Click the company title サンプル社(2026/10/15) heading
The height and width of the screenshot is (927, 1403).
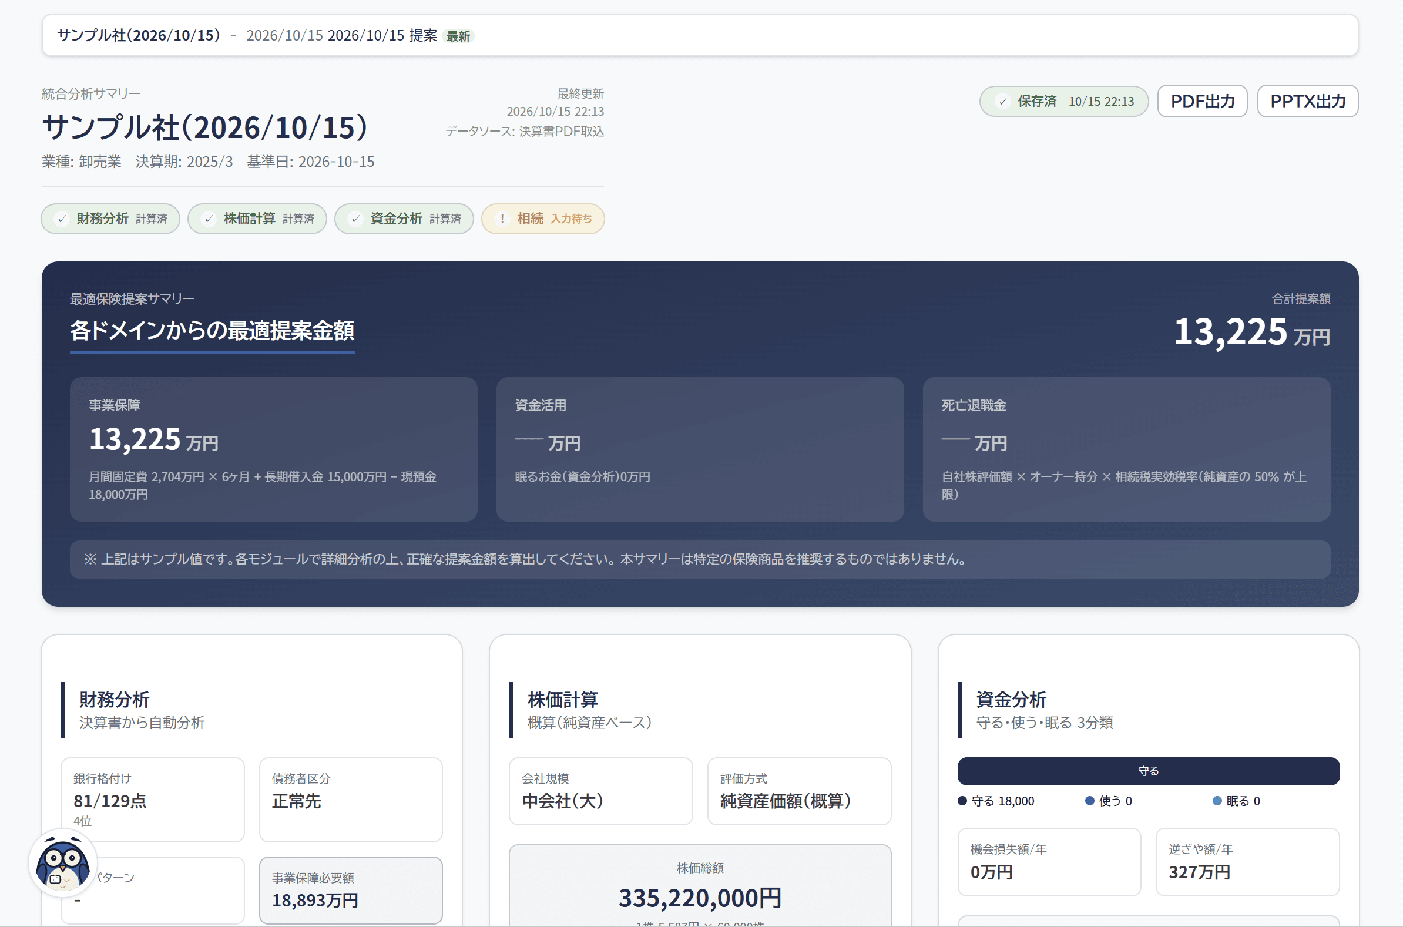coord(204,127)
